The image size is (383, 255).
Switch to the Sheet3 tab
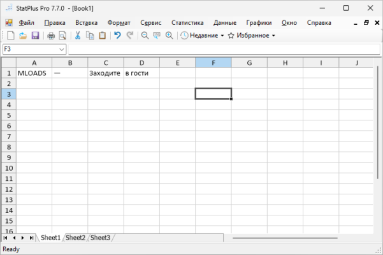coord(100,238)
